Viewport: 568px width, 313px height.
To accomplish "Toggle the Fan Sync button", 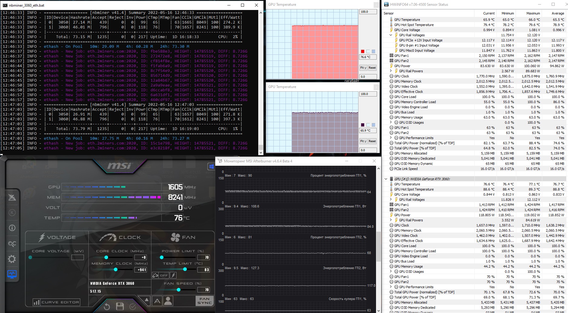I will (x=205, y=301).
